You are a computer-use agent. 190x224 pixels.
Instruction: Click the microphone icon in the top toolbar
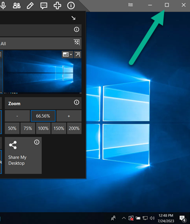click(x=3, y=5)
